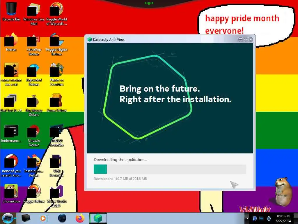Click the black box icon in the taskbar
Image resolution: width=298 pixels, height=224 pixels.
(26, 218)
